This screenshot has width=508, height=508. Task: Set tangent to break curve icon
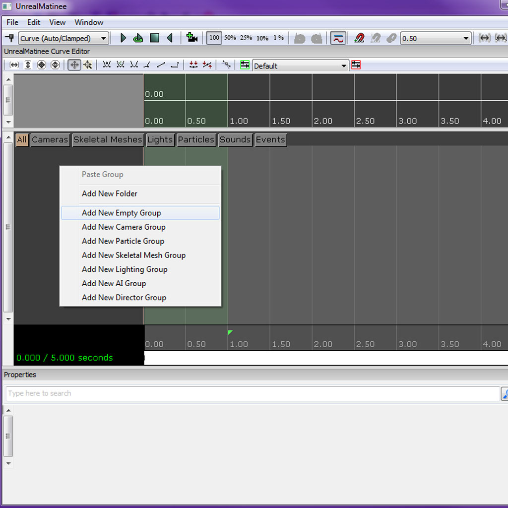147,64
